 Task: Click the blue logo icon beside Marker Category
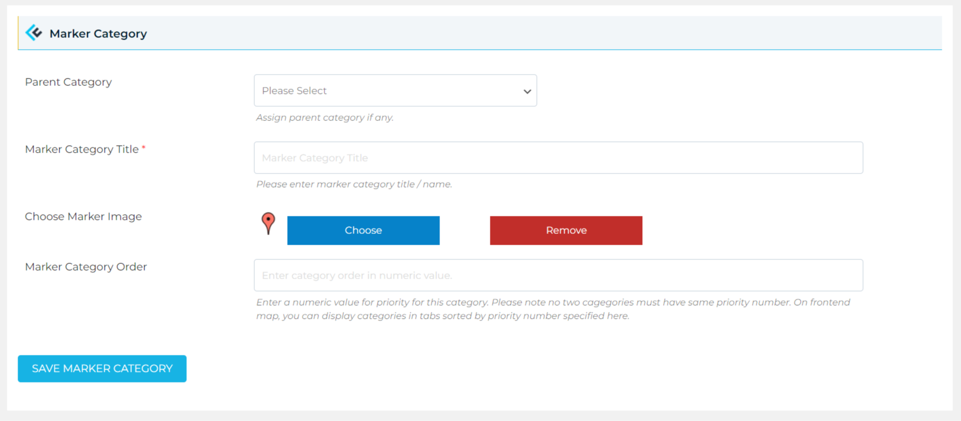click(34, 33)
